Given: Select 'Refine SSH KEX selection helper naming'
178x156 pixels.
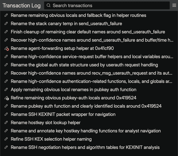Looking at the screenshot, I should (x=89, y=139).
